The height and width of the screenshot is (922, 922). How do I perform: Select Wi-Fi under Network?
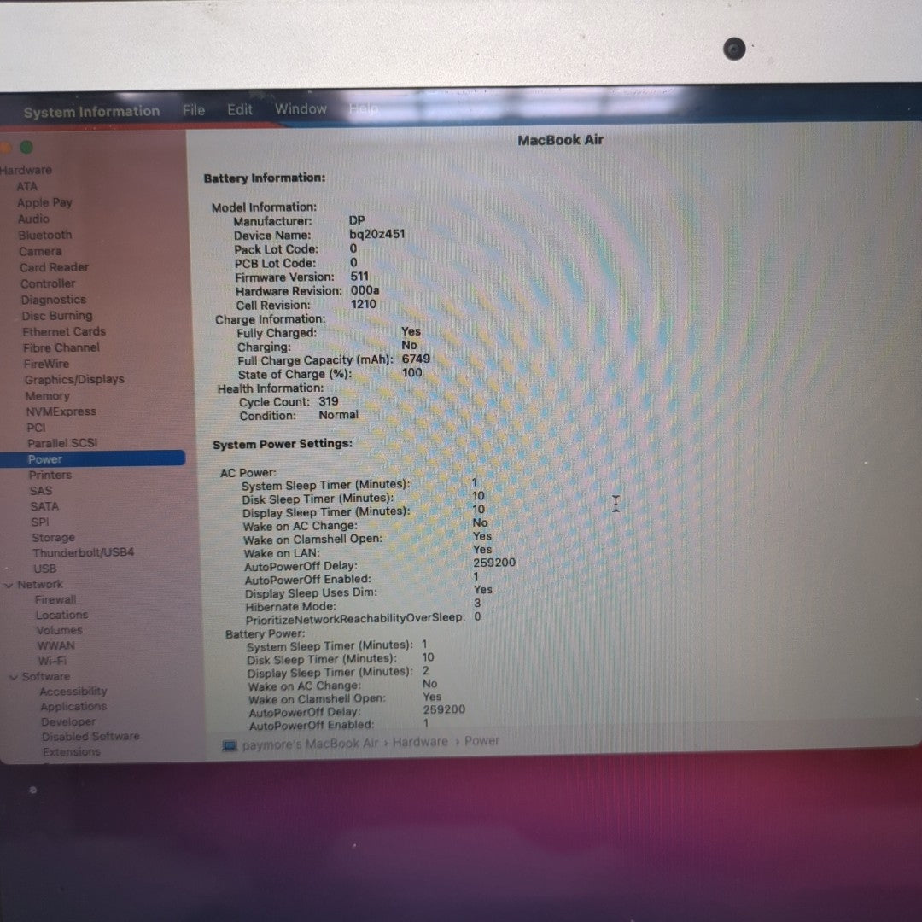click(x=52, y=661)
